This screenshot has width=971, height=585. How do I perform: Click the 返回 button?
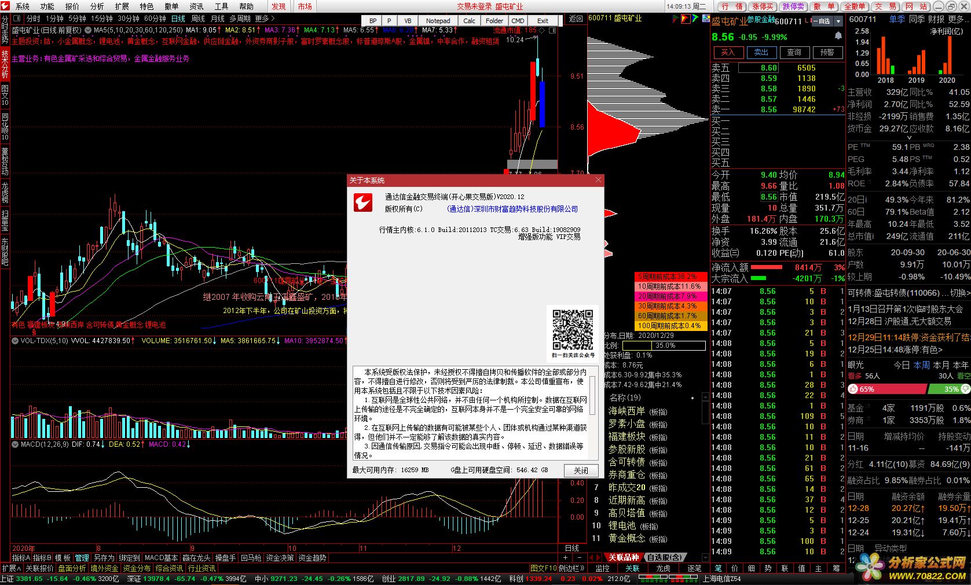tap(576, 19)
